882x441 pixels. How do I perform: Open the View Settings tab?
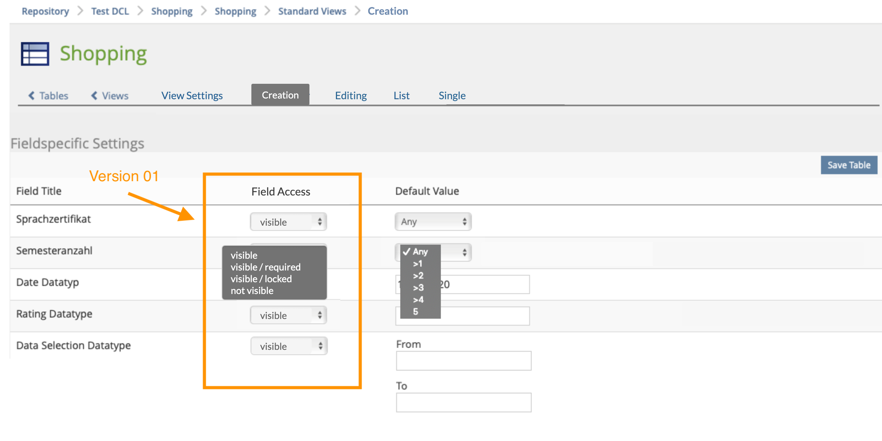coord(192,96)
